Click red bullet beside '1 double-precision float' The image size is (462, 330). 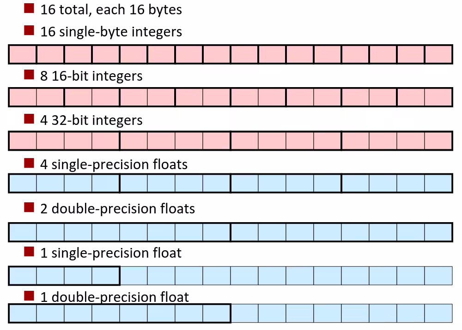point(29,295)
